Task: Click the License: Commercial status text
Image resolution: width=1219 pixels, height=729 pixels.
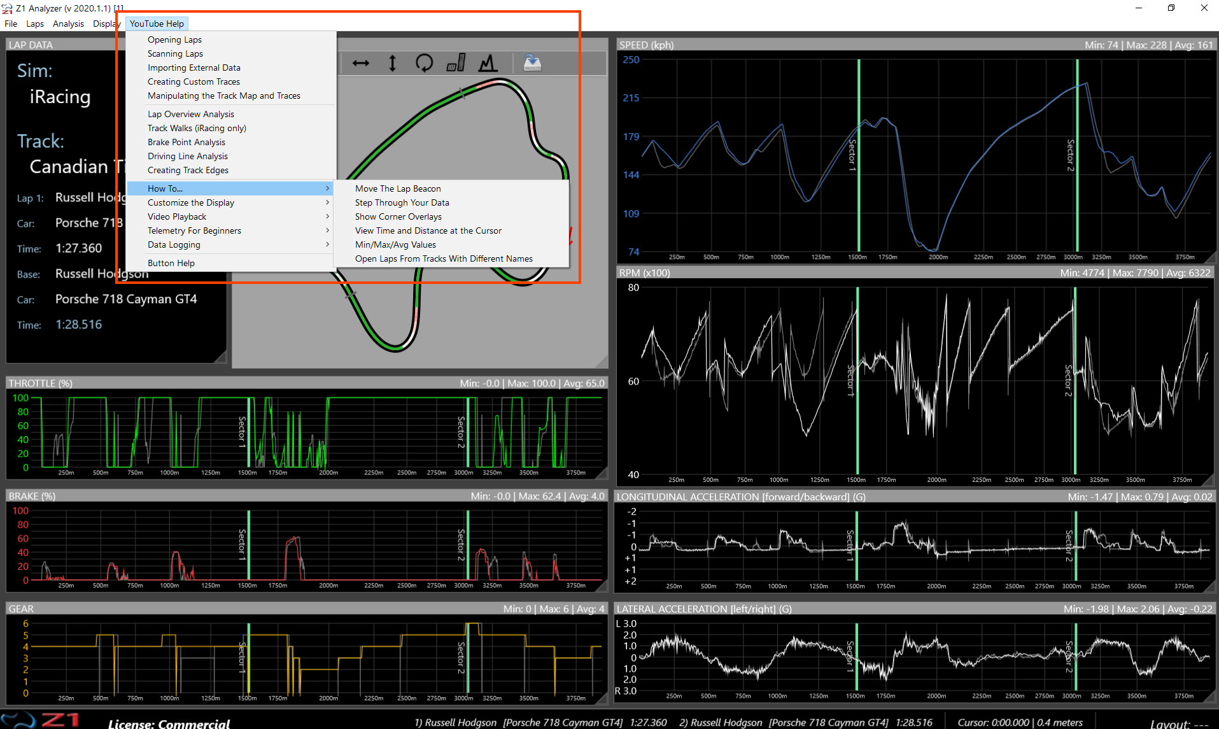Action: (169, 724)
